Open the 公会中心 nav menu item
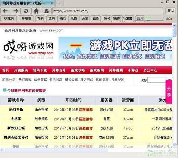The height and width of the screenshot is (158, 178). 150,70
